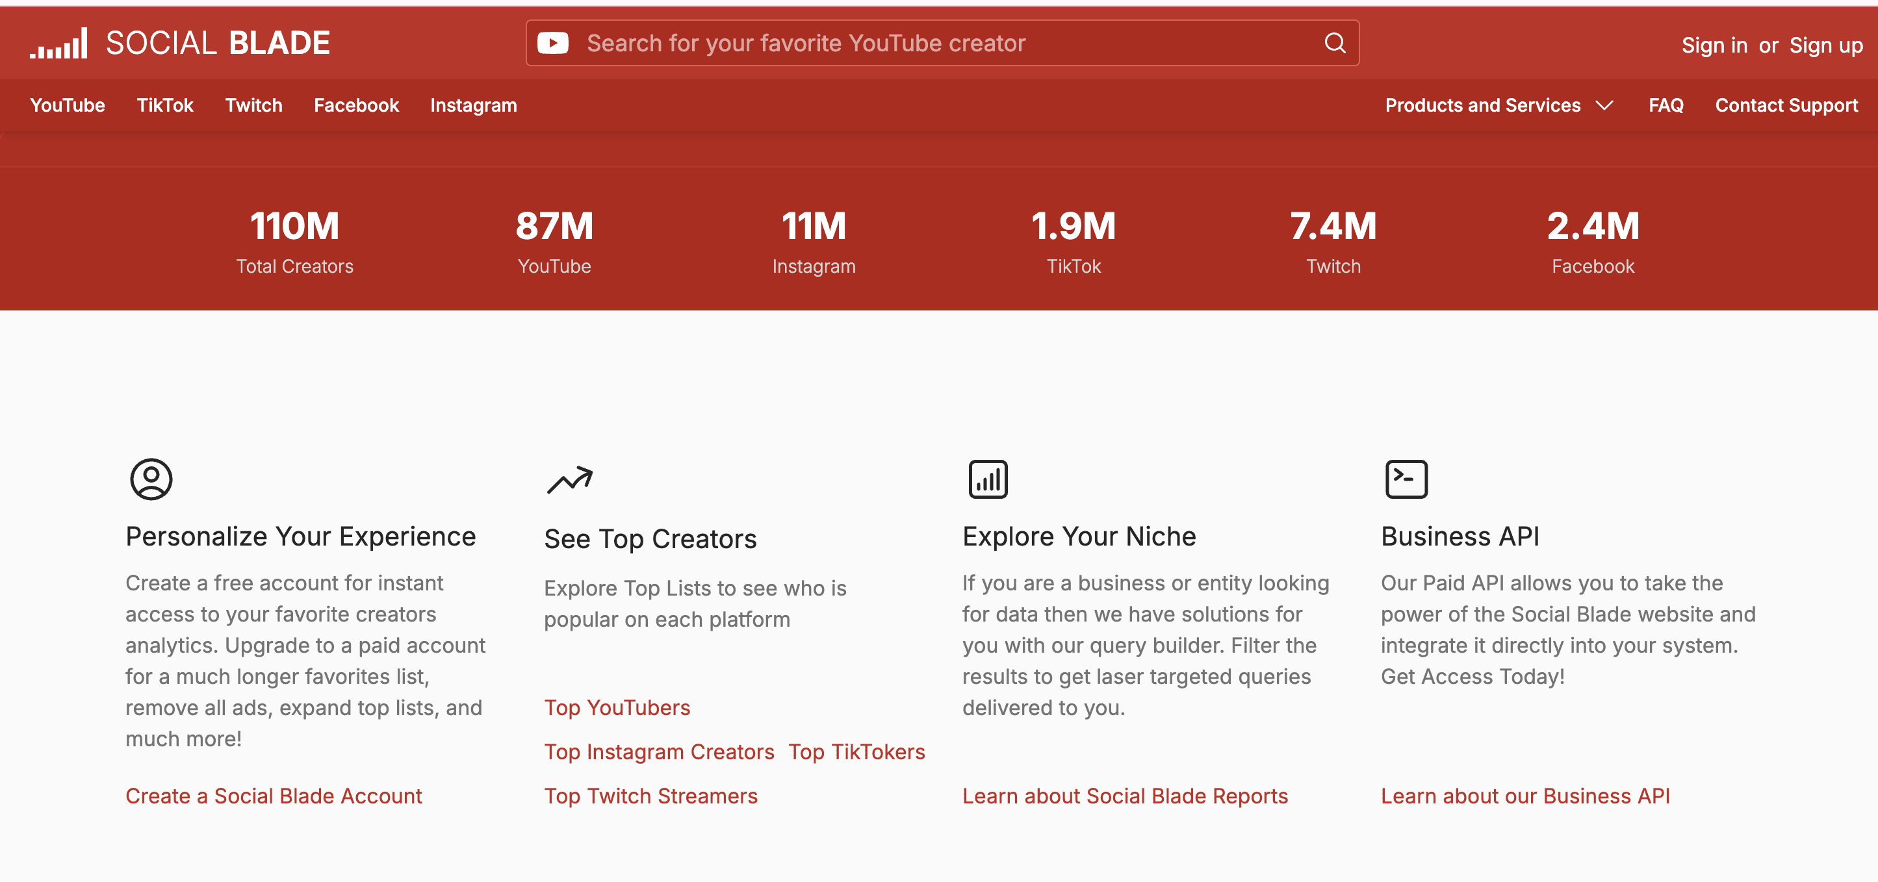Click the user profile circle icon
The width and height of the screenshot is (1878, 882).
point(151,479)
